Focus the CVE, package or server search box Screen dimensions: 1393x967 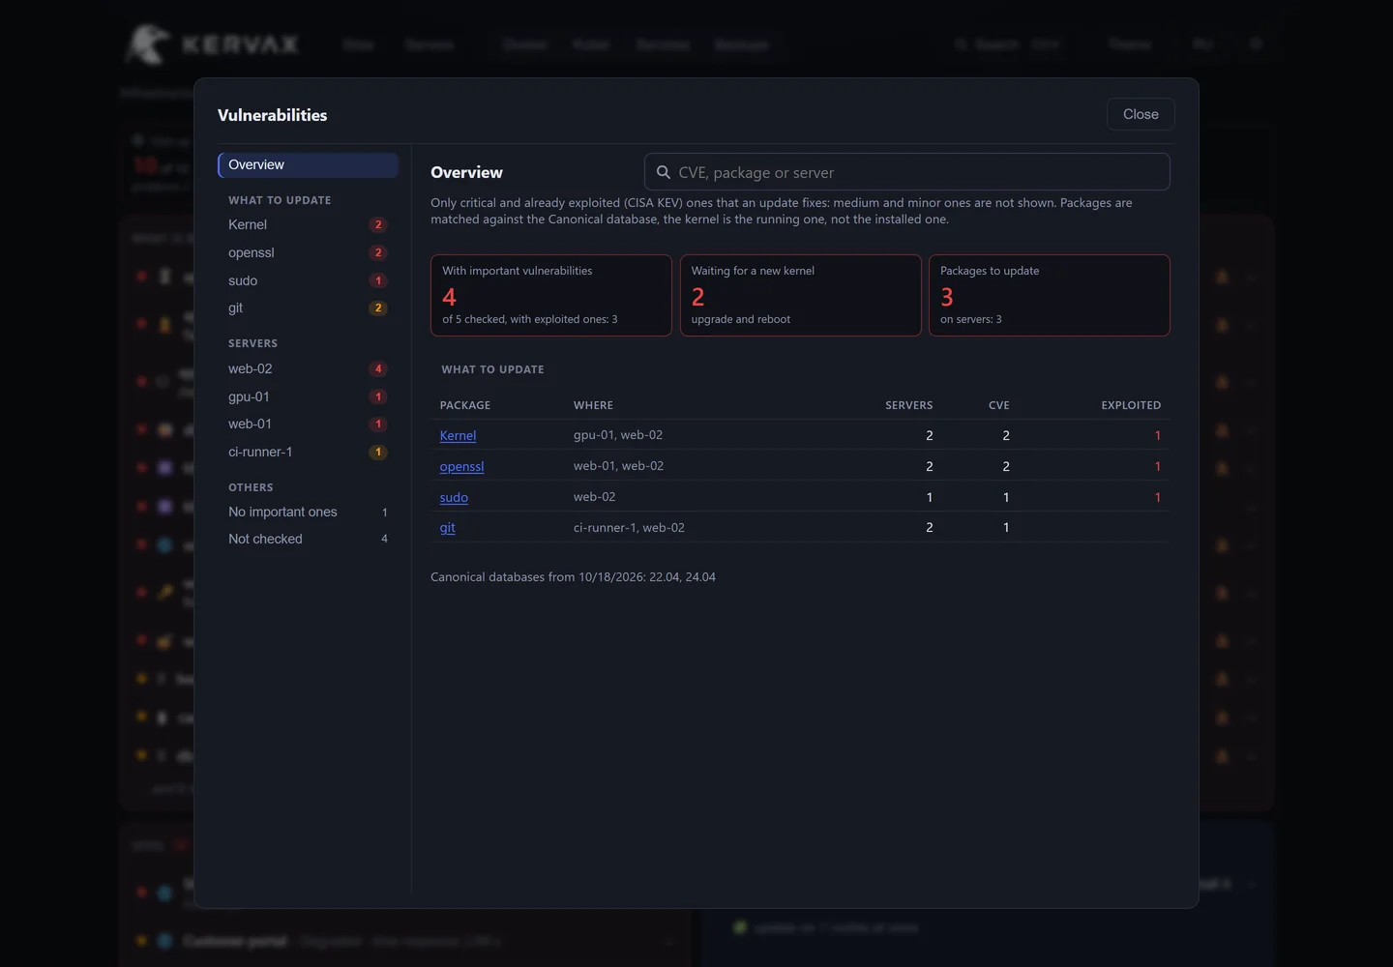[907, 172]
